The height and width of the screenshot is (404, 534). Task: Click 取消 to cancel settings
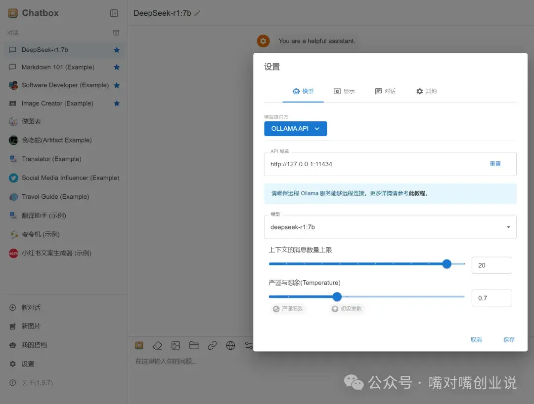[x=476, y=340]
